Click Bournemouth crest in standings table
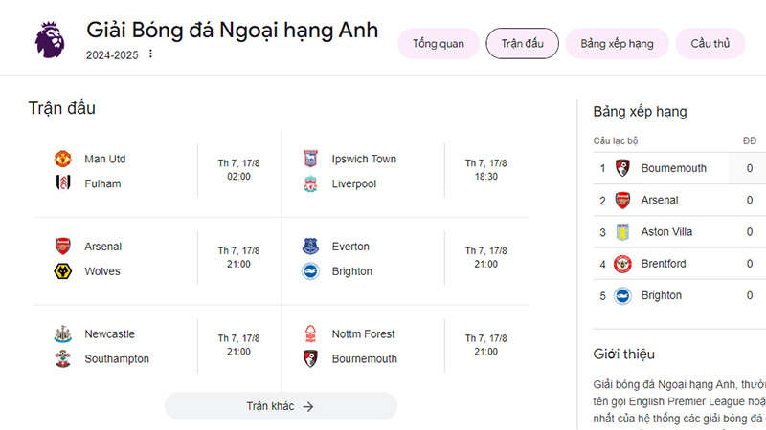The width and height of the screenshot is (766, 430). (622, 168)
